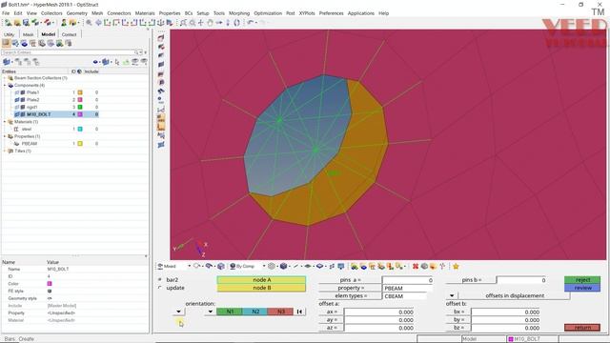The height and width of the screenshot is (343, 610).
Task: Click the cyan color swatch of steel
Action: 80,130
